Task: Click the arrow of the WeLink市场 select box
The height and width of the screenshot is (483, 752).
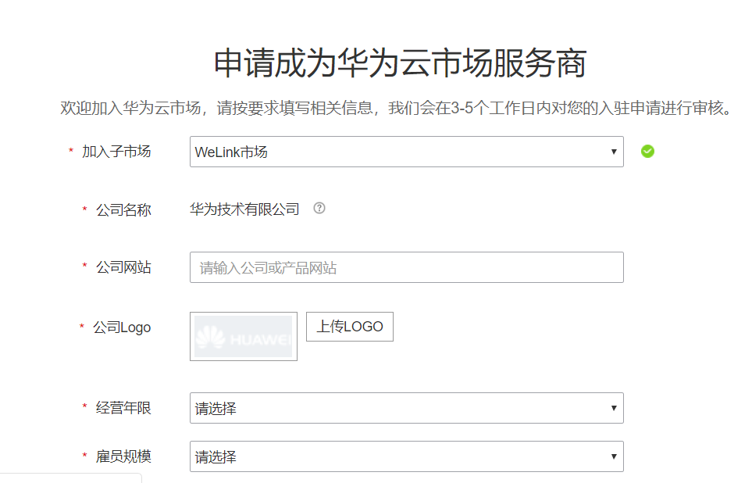Action: pos(614,152)
